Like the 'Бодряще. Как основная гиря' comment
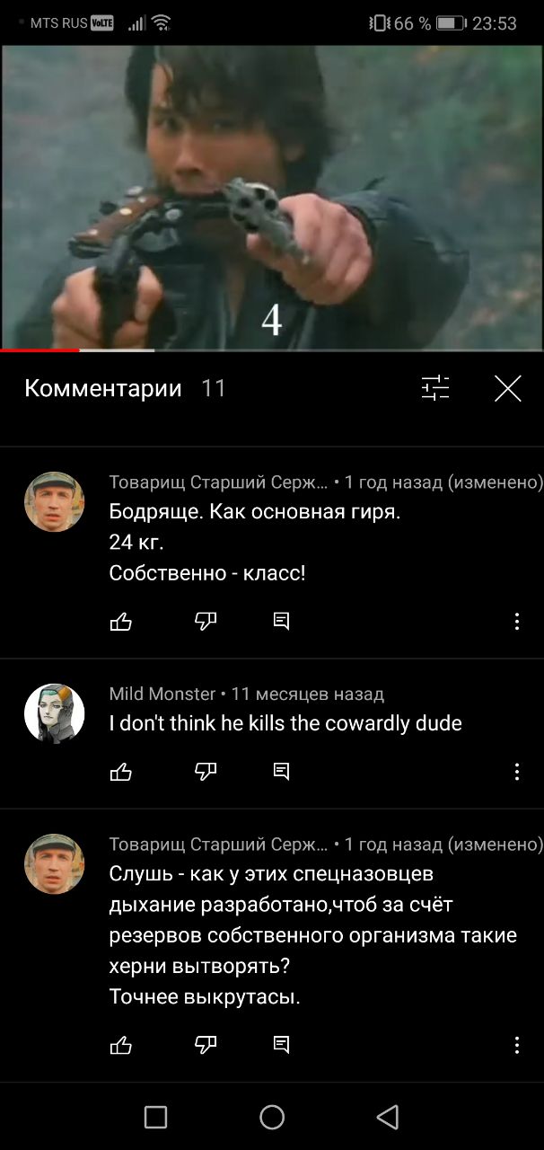Screen dimensions: 544x1150 click(120, 621)
